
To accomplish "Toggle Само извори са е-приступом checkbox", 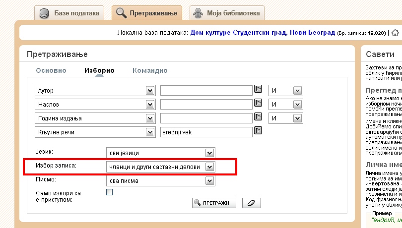I will coord(110,192).
